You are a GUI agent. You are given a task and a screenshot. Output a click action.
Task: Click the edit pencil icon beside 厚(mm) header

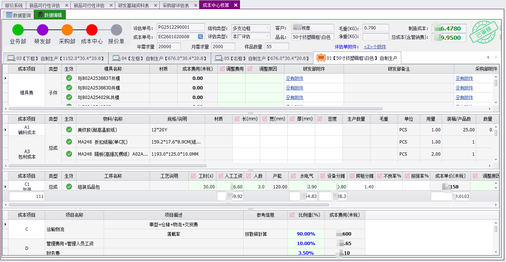pos(292,119)
